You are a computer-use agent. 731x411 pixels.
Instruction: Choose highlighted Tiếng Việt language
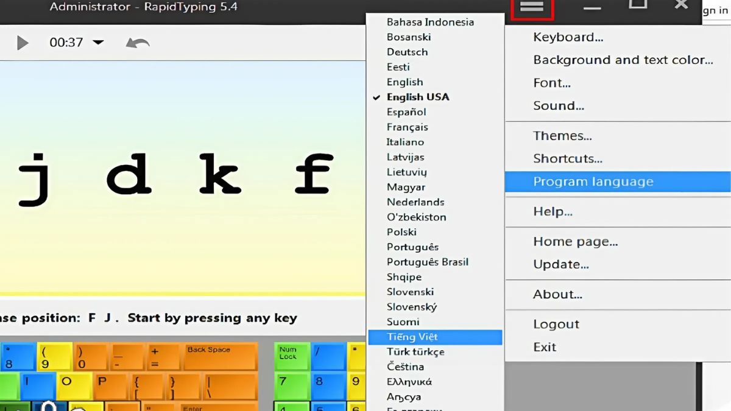(435, 337)
